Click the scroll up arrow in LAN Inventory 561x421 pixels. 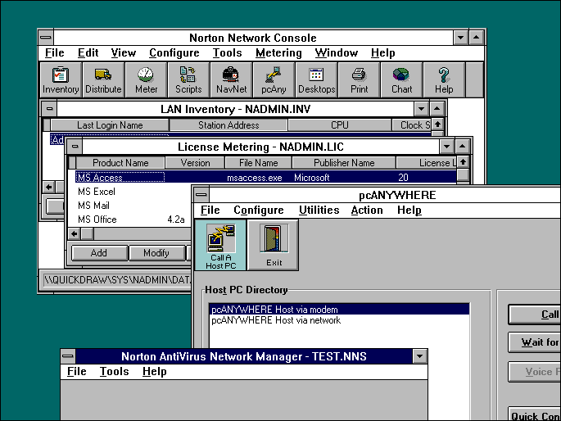tap(437, 124)
